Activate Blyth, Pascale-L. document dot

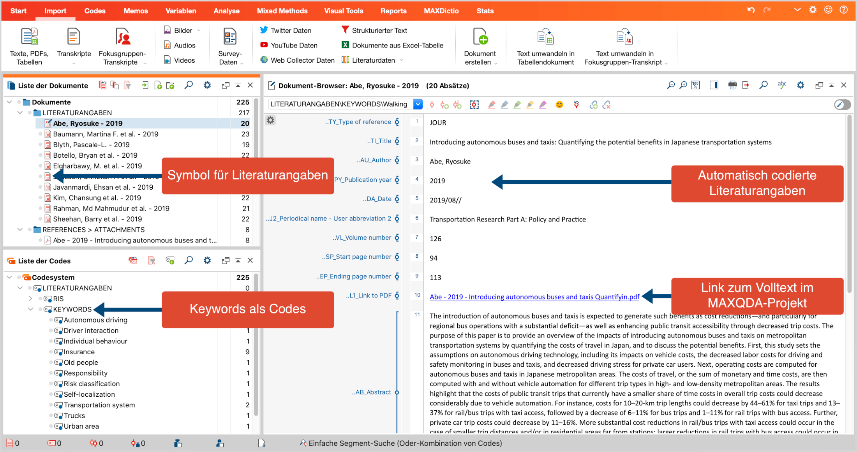click(x=40, y=145)
